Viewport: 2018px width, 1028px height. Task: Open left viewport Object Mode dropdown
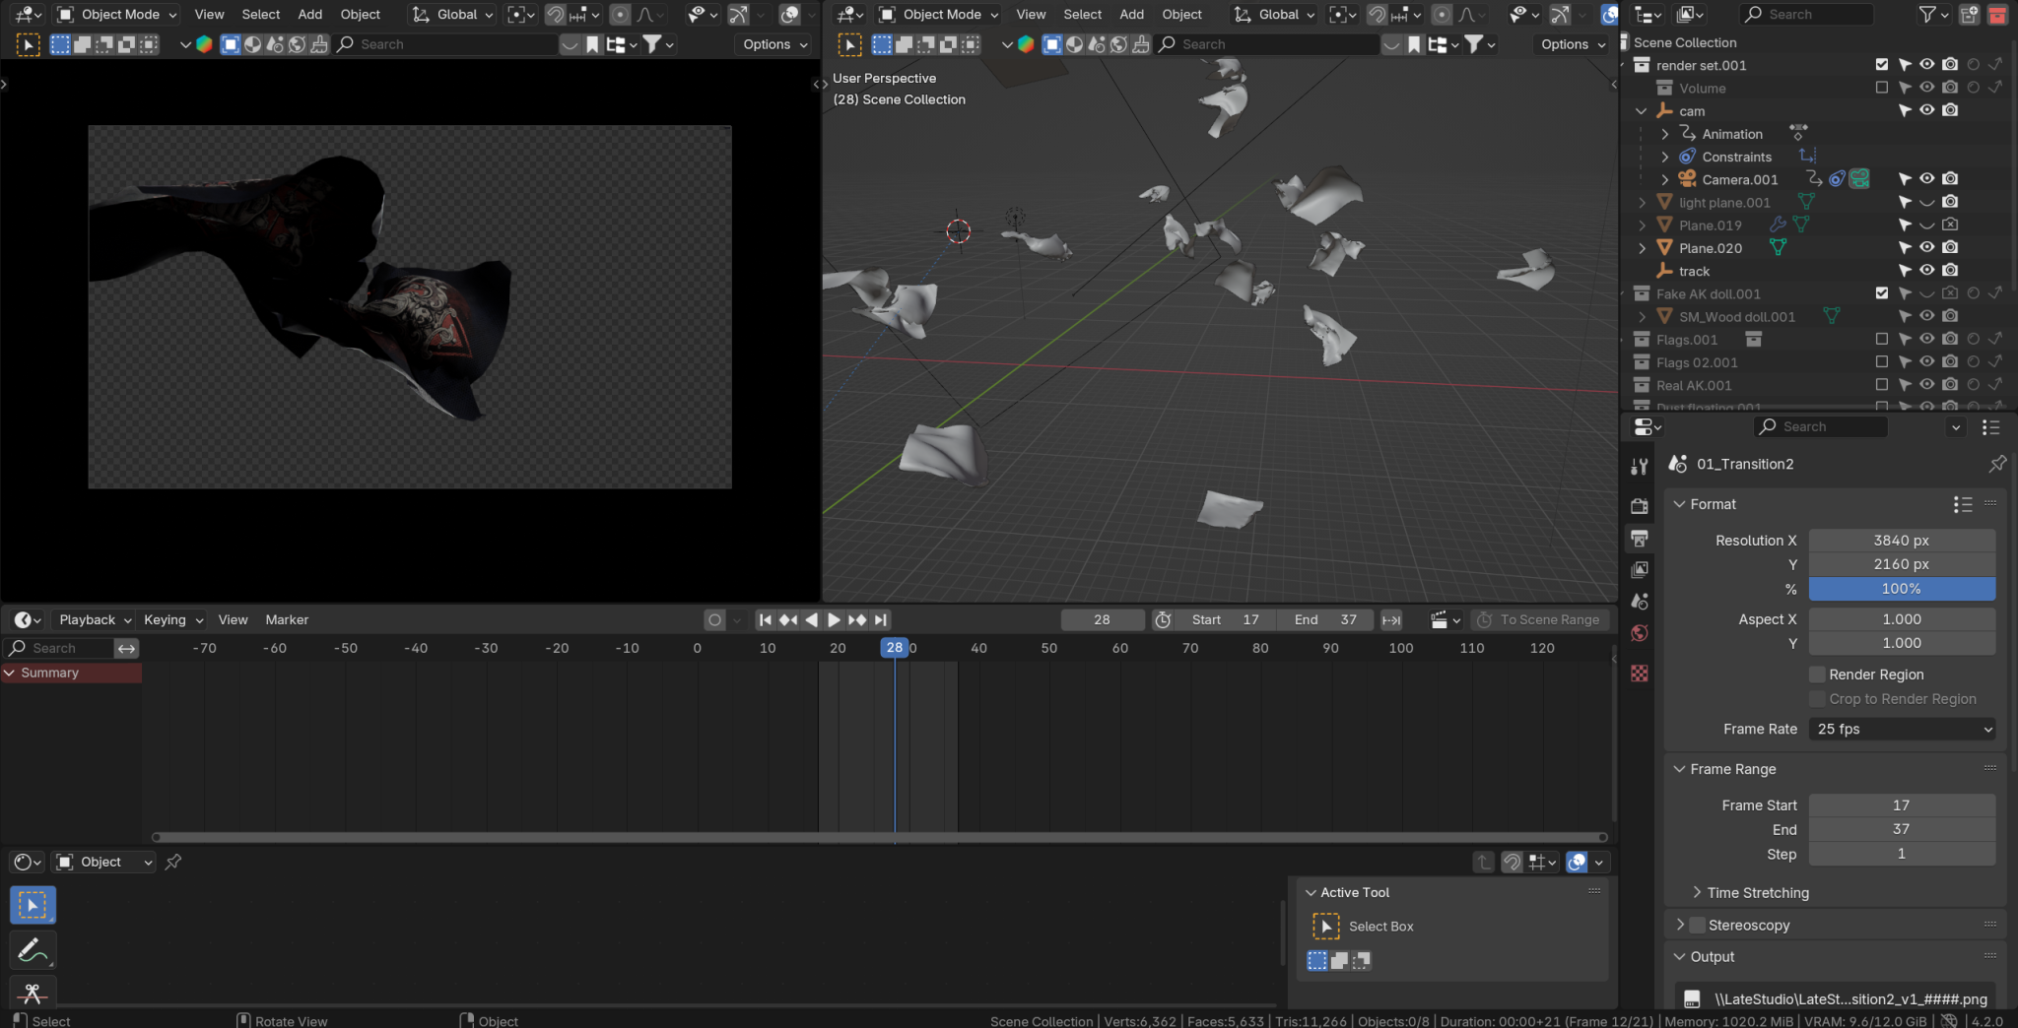[116, 14]
